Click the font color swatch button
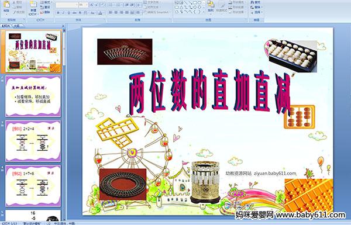This screenshot has height=225, width=351. (100, 13)
